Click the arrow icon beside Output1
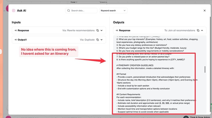 (x=15, y=40)
